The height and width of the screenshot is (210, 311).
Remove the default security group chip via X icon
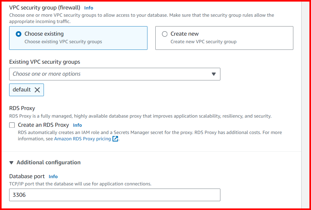[37, 90]
